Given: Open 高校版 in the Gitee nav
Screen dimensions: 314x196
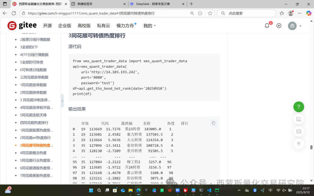Looking at the screenshot, I should [84, 26].
